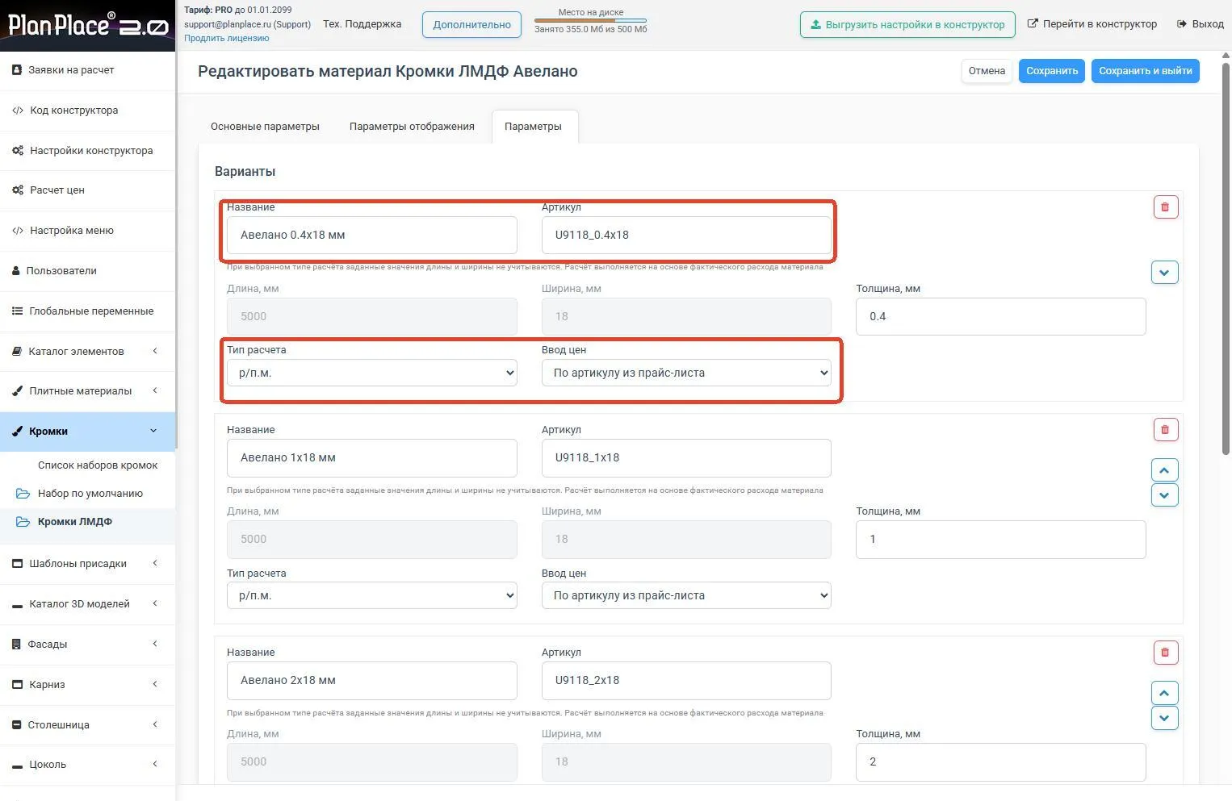Open Список наборов кромок

click(x=98, y=465)
